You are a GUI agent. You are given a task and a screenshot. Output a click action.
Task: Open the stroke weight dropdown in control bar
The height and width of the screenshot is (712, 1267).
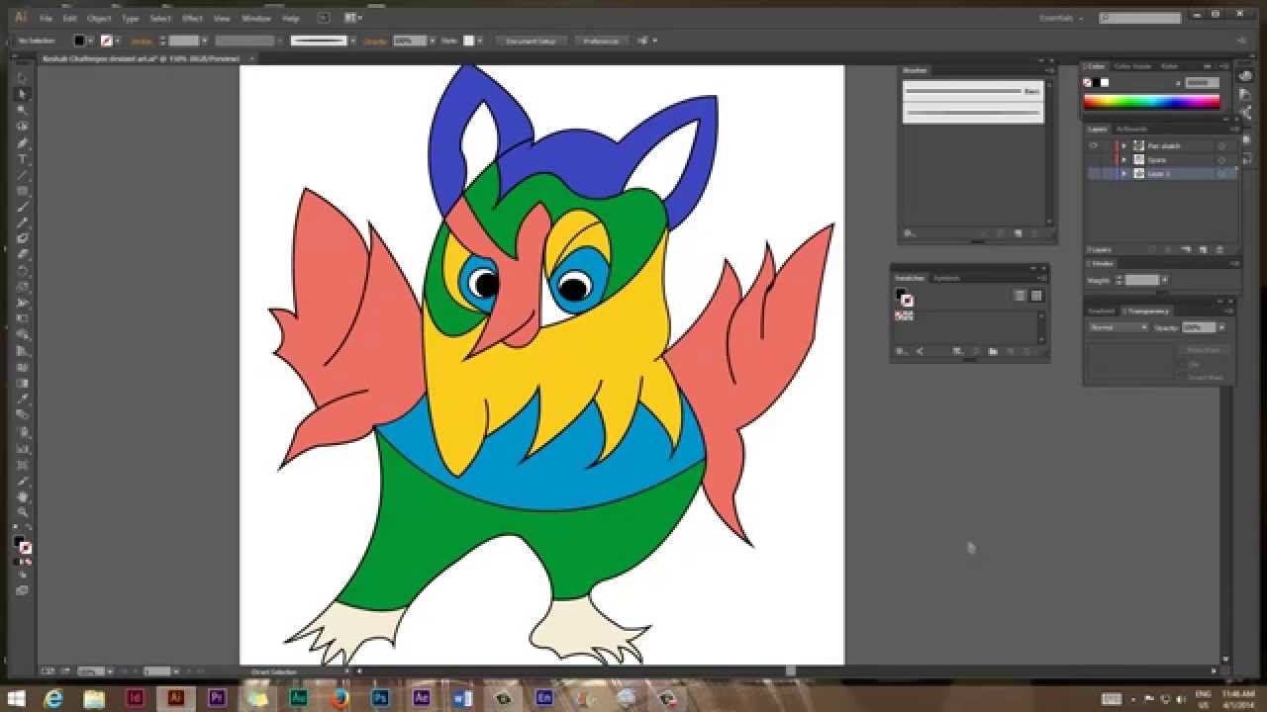tap(206, 41)
